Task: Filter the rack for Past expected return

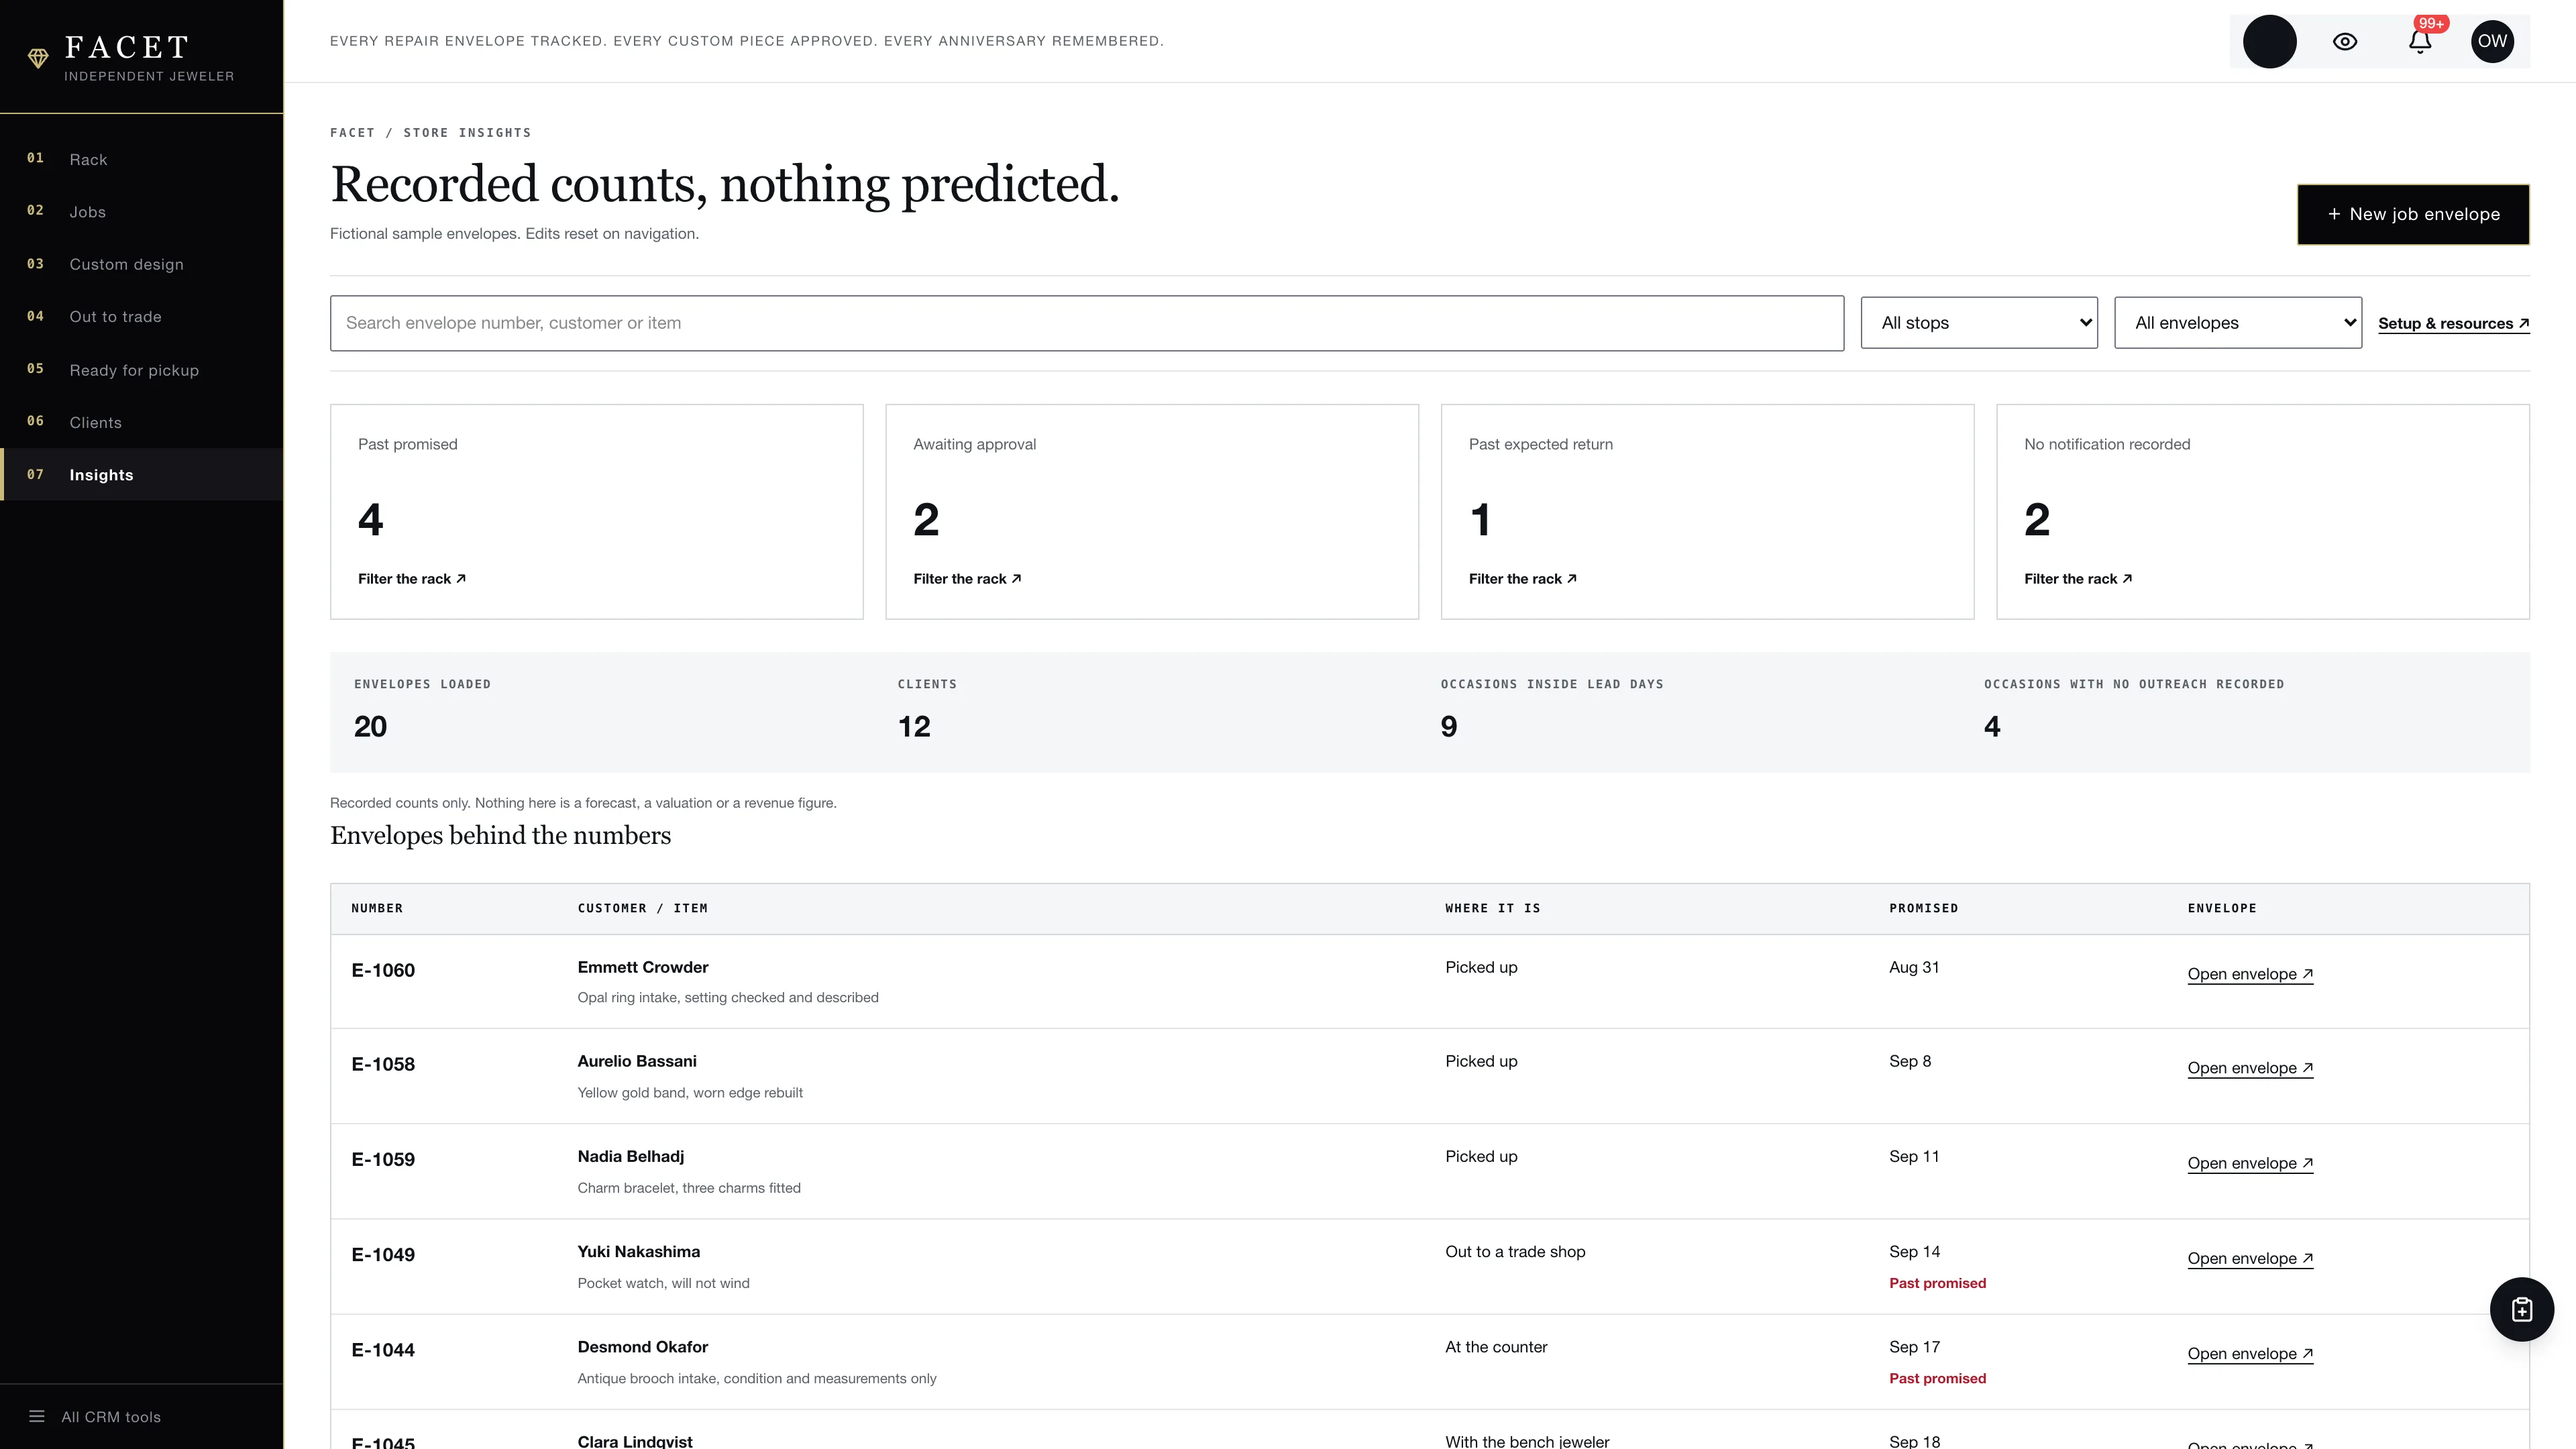Action: tap(1523, 579)
